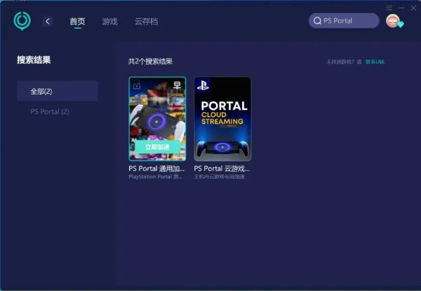Go back using the left arrow button
Viewport: 421px width, 291px height.
[x=47, y=21]
